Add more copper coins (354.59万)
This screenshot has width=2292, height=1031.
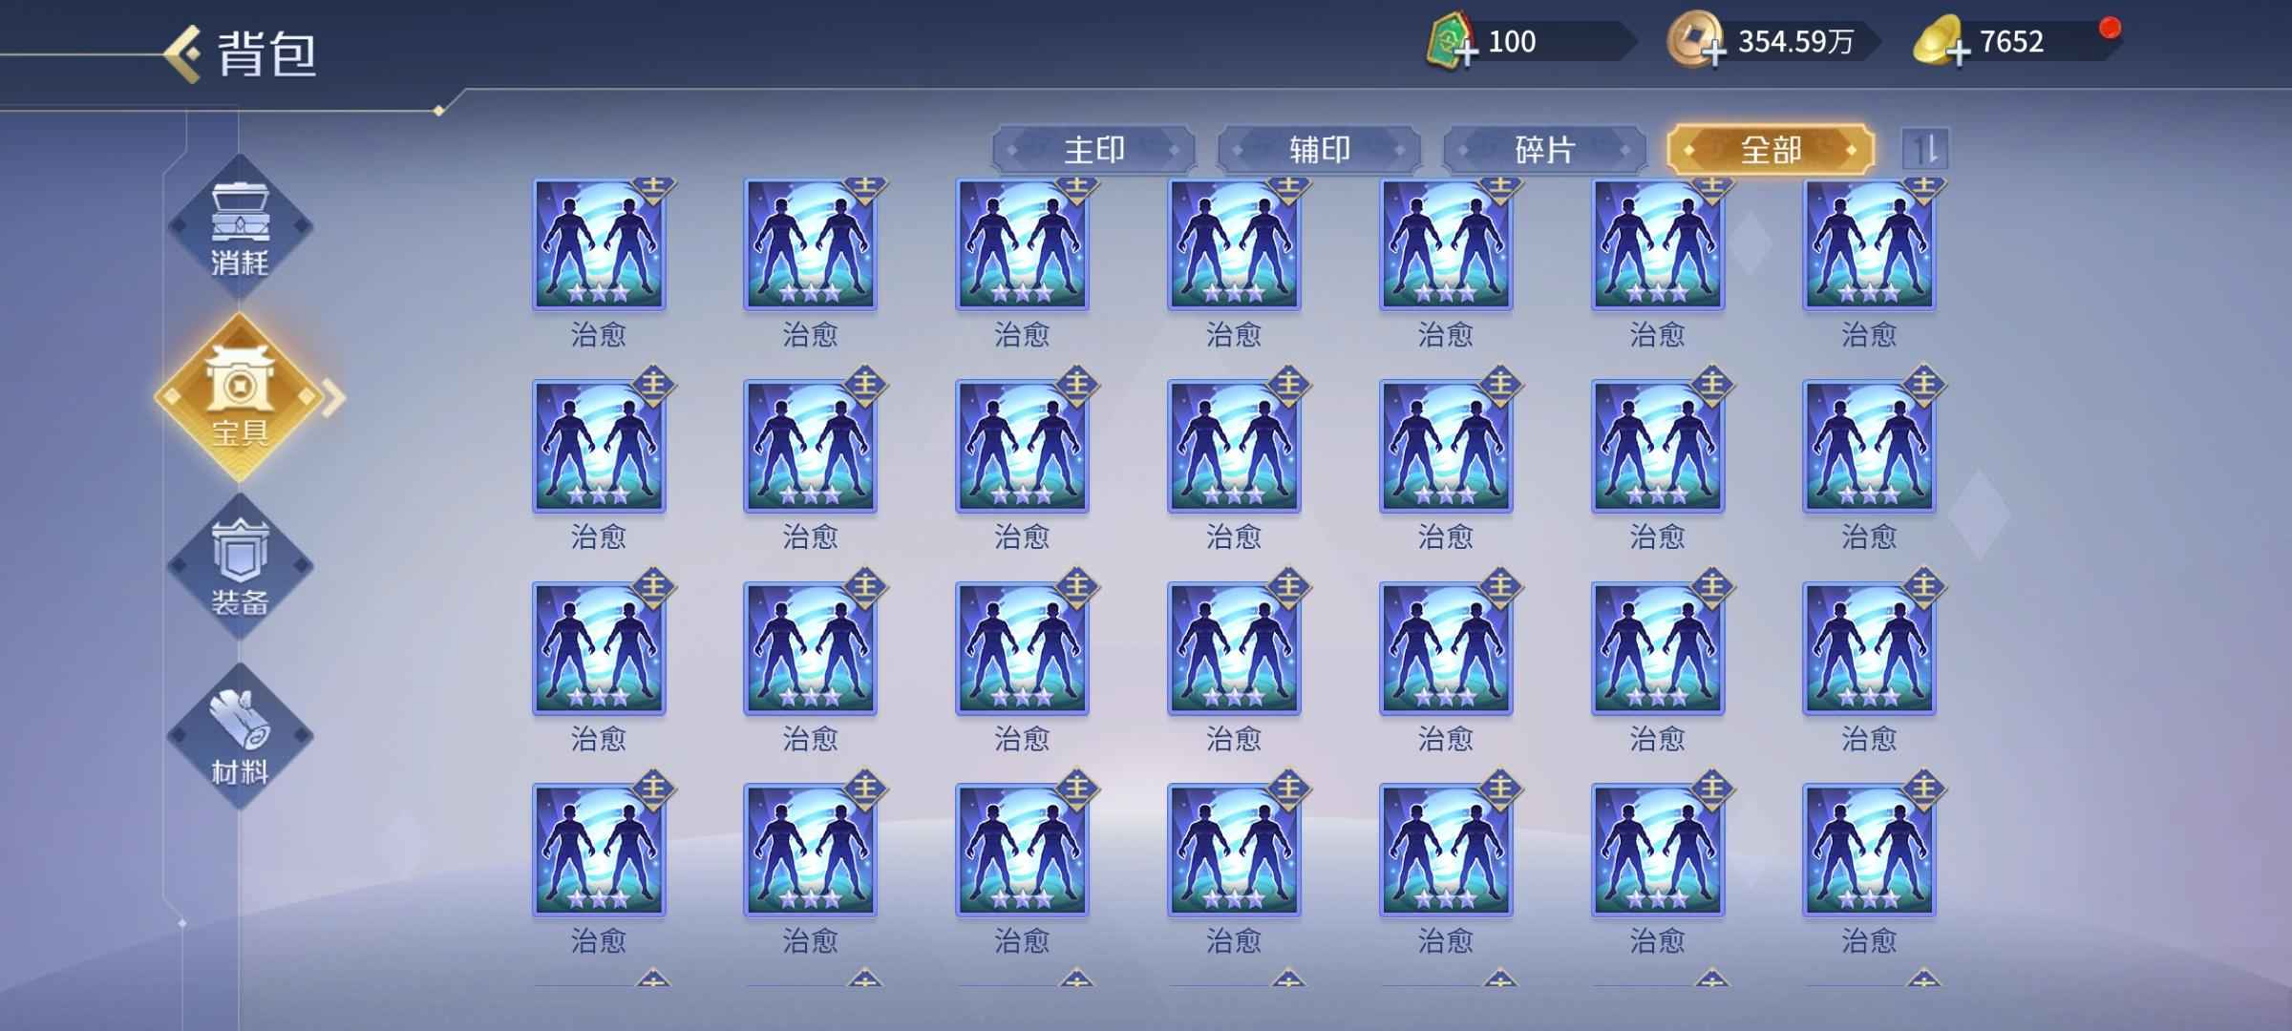point(1714,53)
